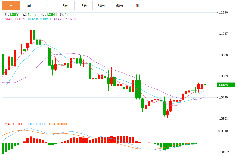Open the 5分 timeframe tab
Screen dimensions: 236x155
pyautogui.click(x=65, y=6)
